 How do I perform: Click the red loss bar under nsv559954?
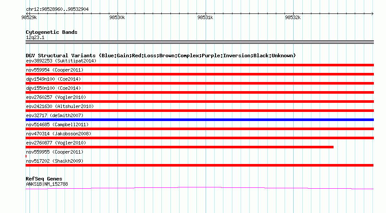point(200,74)
